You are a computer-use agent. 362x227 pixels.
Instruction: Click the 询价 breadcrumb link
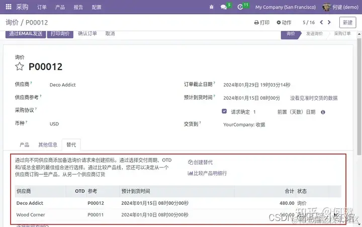(12, 23)
